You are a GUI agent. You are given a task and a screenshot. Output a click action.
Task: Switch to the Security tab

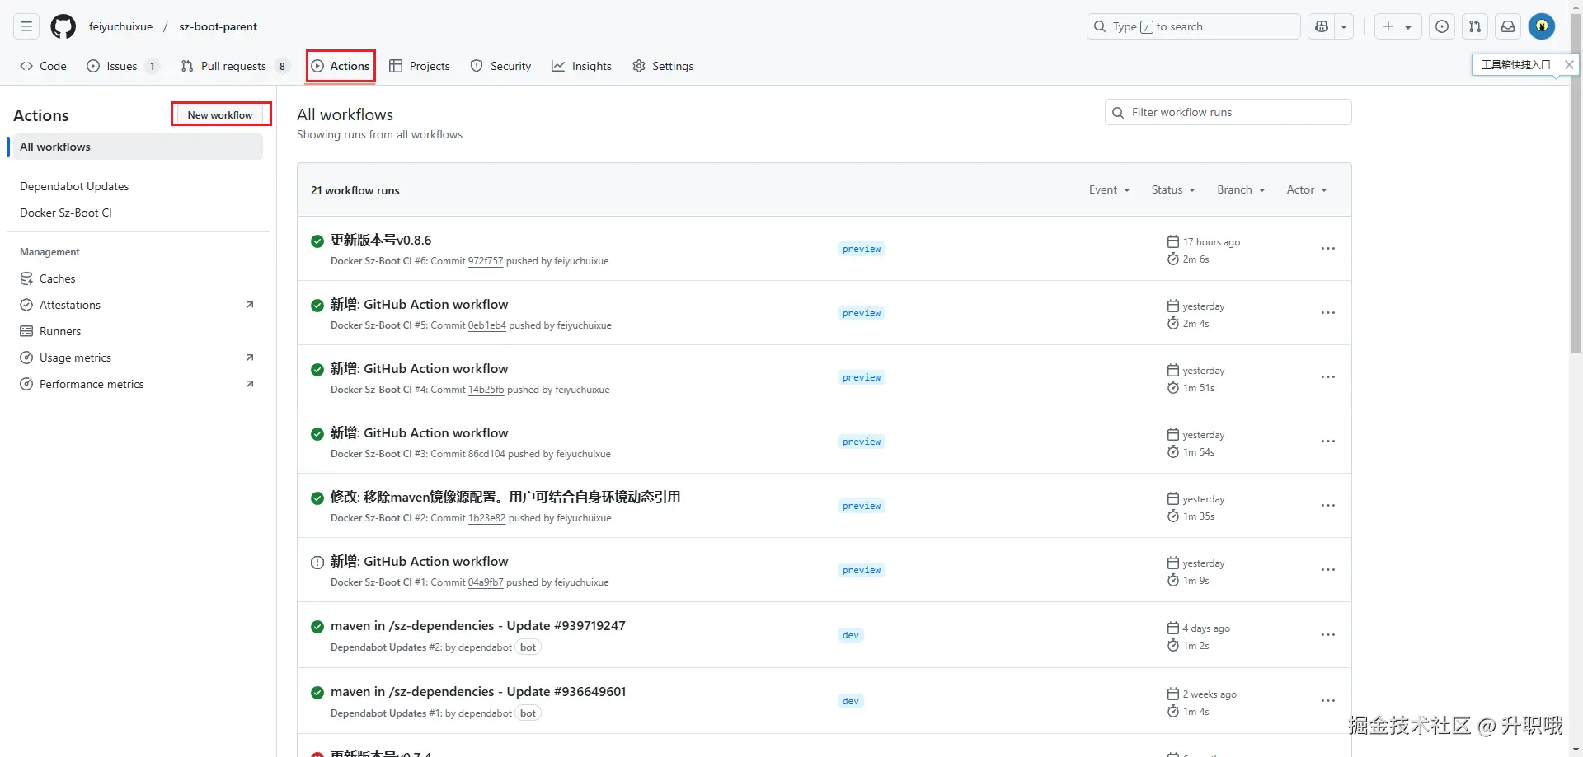pyautogui.click(x=500, y=66)
